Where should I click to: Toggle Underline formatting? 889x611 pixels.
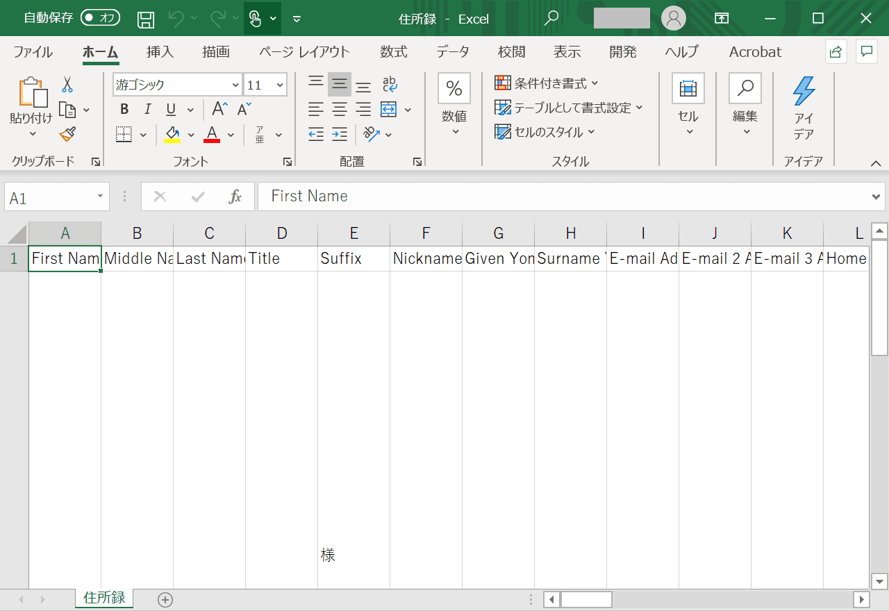coord(171,109)
